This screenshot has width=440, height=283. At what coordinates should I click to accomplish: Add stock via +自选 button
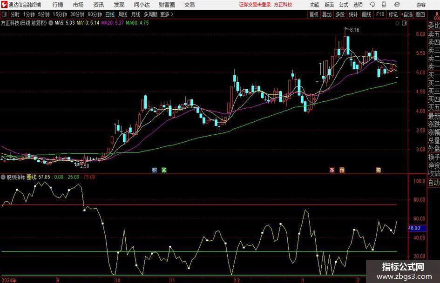pyautogui.click(x=406, y=14)
